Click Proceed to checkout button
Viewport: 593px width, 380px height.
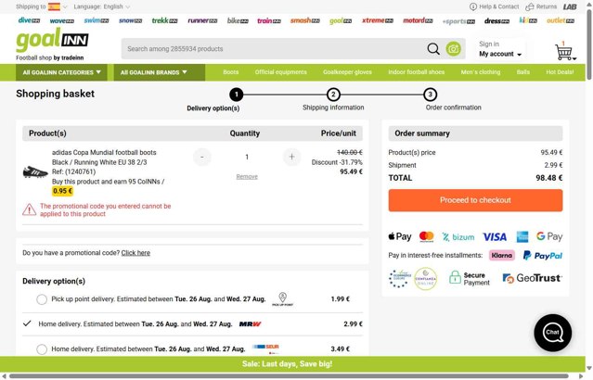[x=475, y=200]
